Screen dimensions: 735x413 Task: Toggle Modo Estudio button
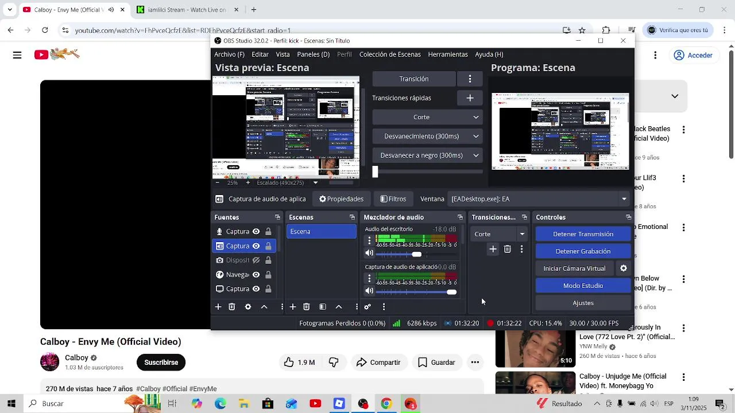tap(583, 286)
